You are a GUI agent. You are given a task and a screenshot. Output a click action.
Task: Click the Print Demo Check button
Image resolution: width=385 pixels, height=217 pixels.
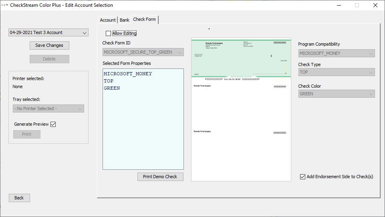tap(160, 177)
